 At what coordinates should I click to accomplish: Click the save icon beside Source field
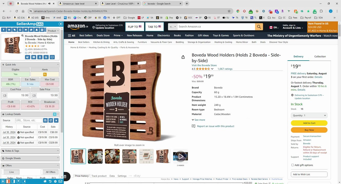click(45, 120)
